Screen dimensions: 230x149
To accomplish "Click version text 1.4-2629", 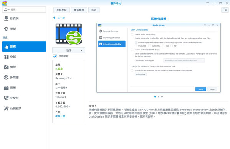I will (61, 87).
